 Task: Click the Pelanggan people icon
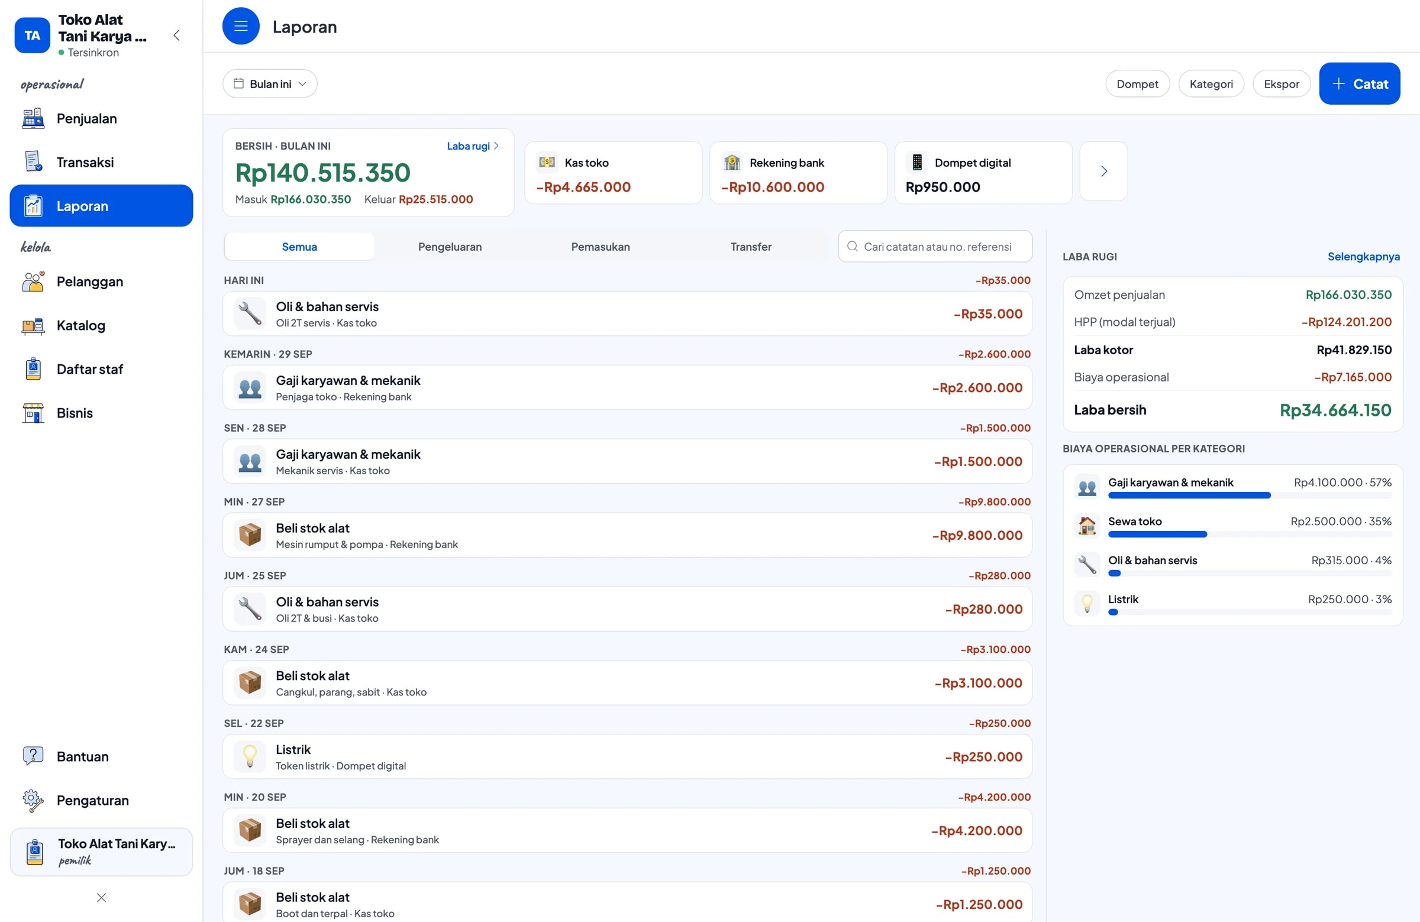33,281
